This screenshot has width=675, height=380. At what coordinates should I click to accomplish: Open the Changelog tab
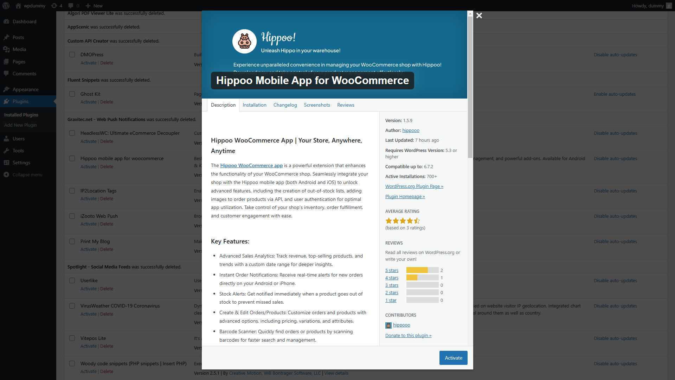[x=285, y=105]
